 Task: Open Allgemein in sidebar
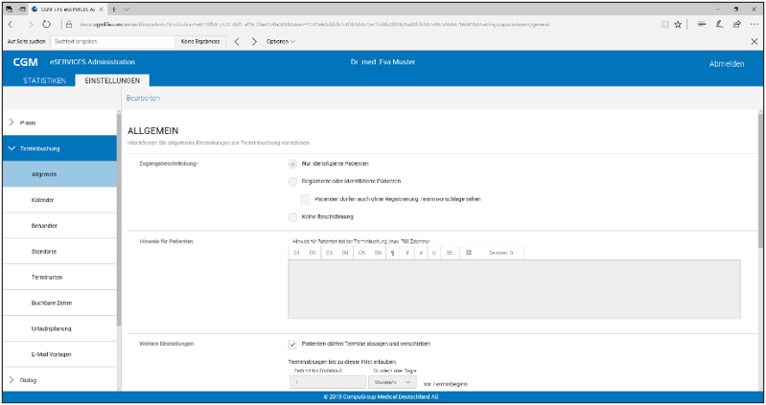59,174
